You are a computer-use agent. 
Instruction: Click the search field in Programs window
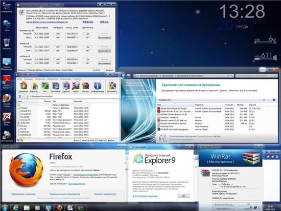(x=256, y=76)
